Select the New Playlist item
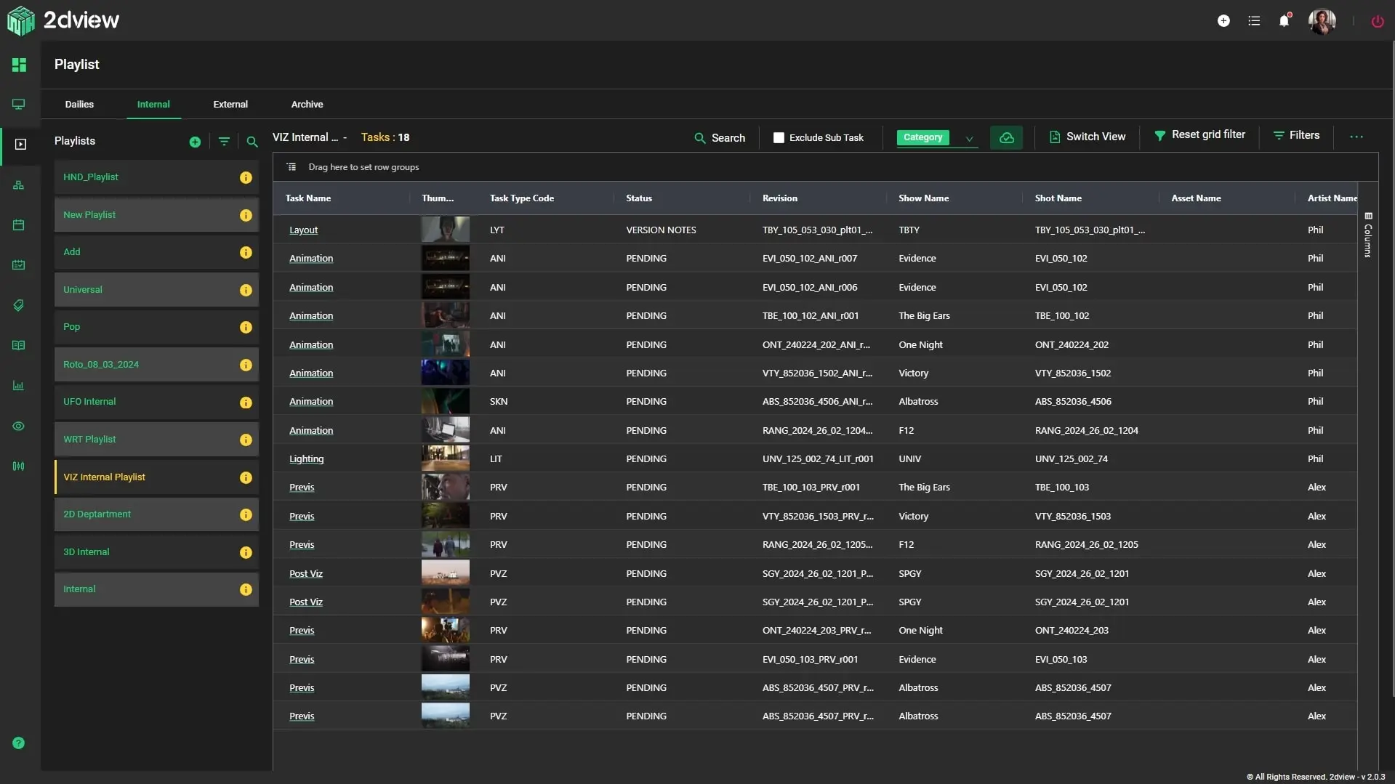Image resolution: width=1395 pixels, height=784 pixels. (x=156, y=215)
